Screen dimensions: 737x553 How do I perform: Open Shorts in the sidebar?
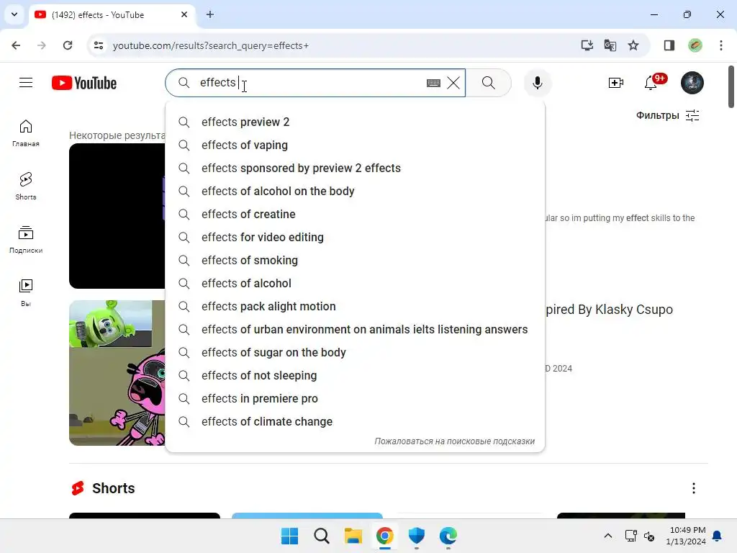(26, 186)
